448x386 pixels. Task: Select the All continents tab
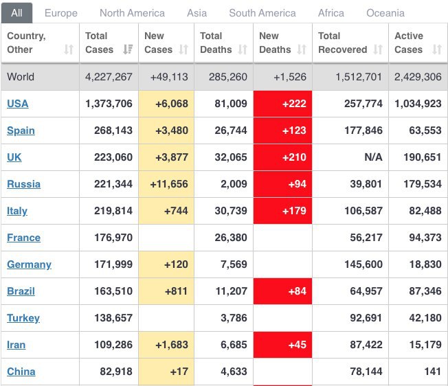pos(17,13)
